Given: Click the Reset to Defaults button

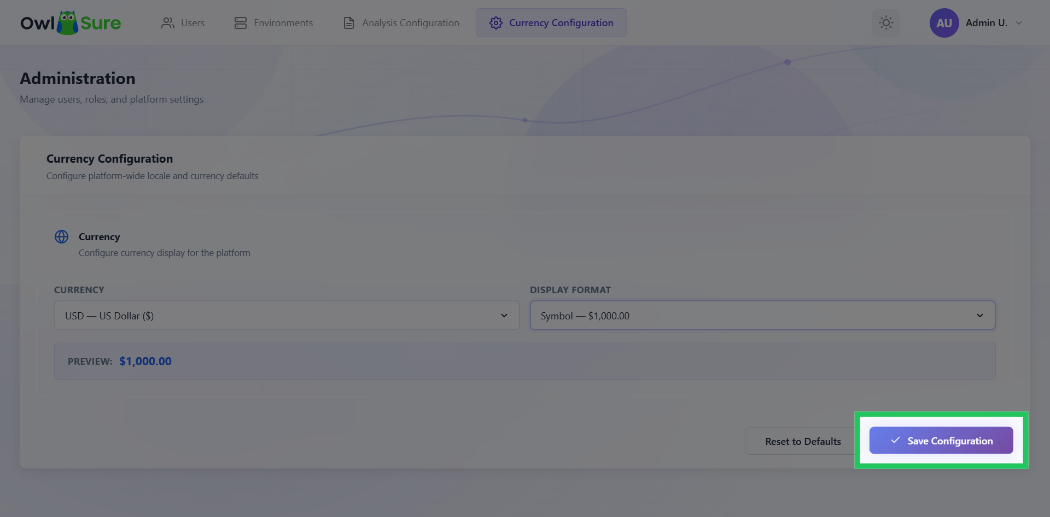Looking at the screenshot, I should pyautogui.click(x=803, y=441).
